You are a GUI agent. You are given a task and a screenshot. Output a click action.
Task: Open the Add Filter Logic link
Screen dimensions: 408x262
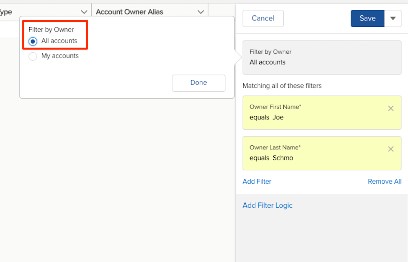[x=267, y=205]
